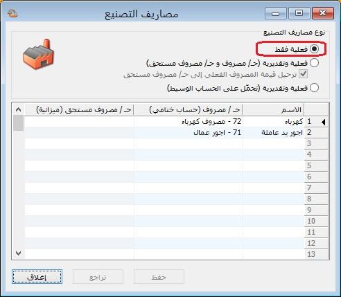Select 'فعلية وتقديرية (حـ/ مصروف و حـ/ مصروف مستحق)' option
This screenshot has width=341, height=297.
coord(315,63)
